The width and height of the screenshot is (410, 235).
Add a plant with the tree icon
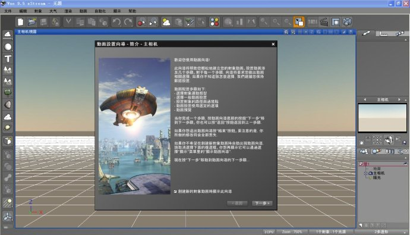tap(8, 93)
